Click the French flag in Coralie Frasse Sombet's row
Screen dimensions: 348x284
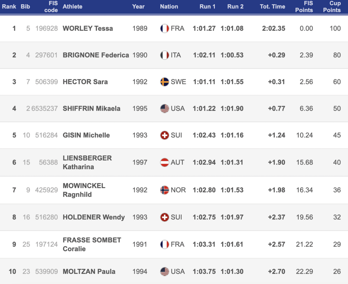click(x=164, y=245)
